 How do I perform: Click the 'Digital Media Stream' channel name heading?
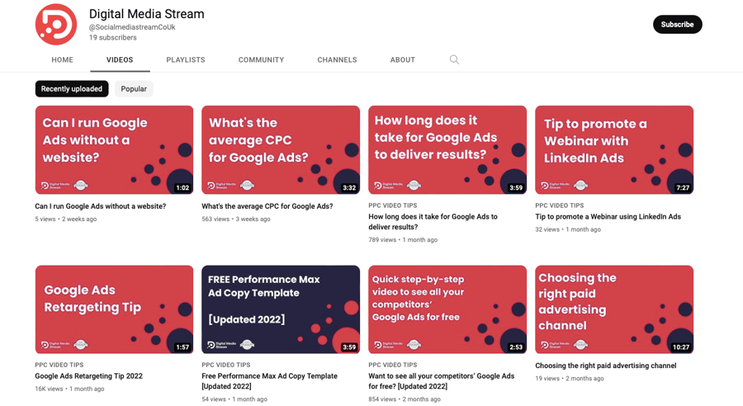(146, 14)
